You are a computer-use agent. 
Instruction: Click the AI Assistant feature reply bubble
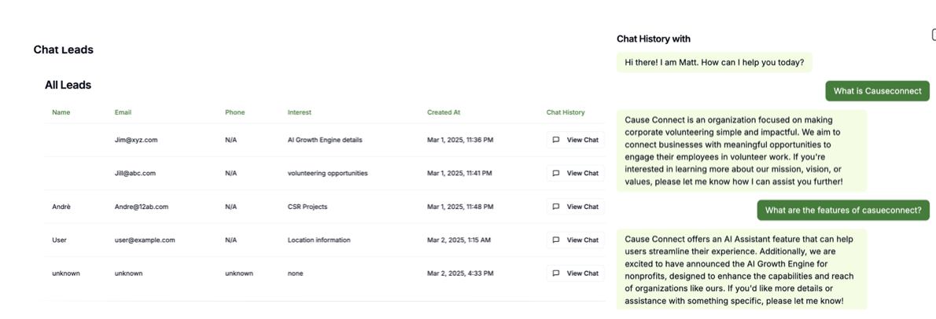742,269
